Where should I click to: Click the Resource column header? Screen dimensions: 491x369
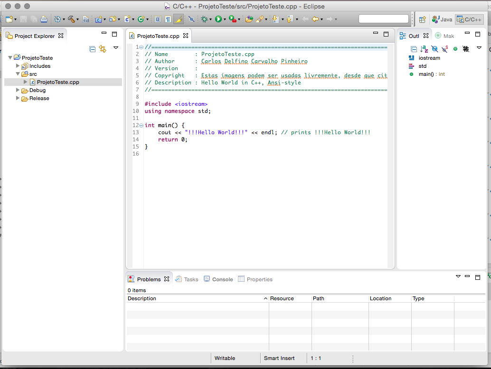point(290,298)
